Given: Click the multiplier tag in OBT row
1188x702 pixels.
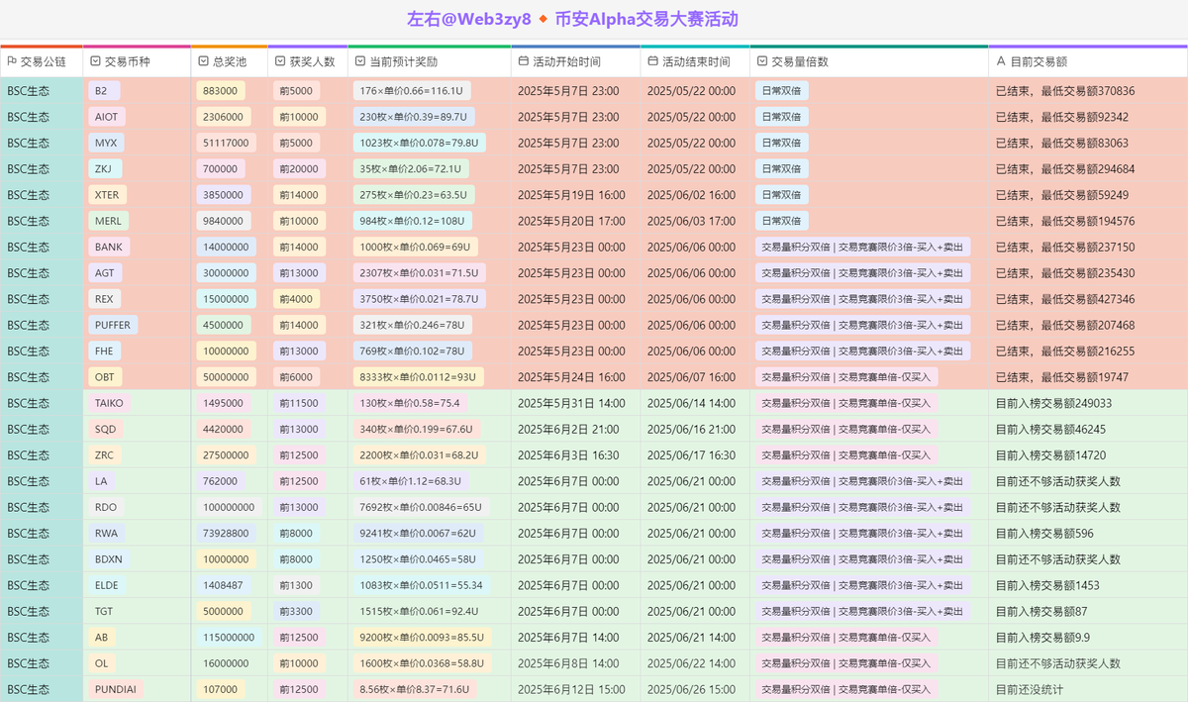Looking at the screenshot, I should (x=846, y=377).
